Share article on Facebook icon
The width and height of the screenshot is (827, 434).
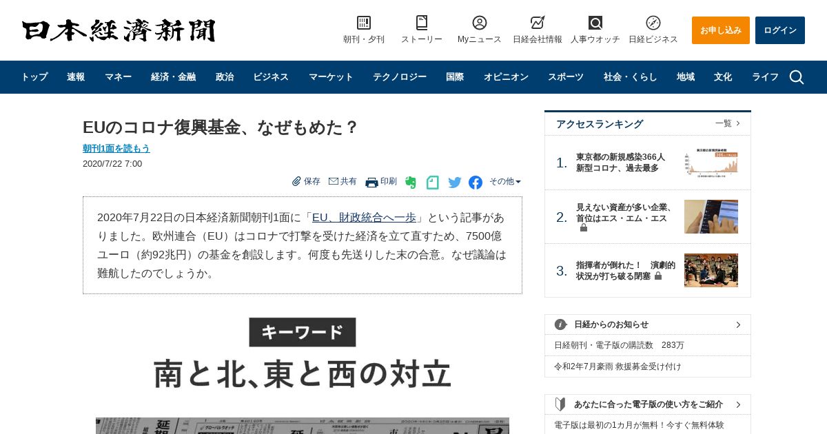coord(476,183)
